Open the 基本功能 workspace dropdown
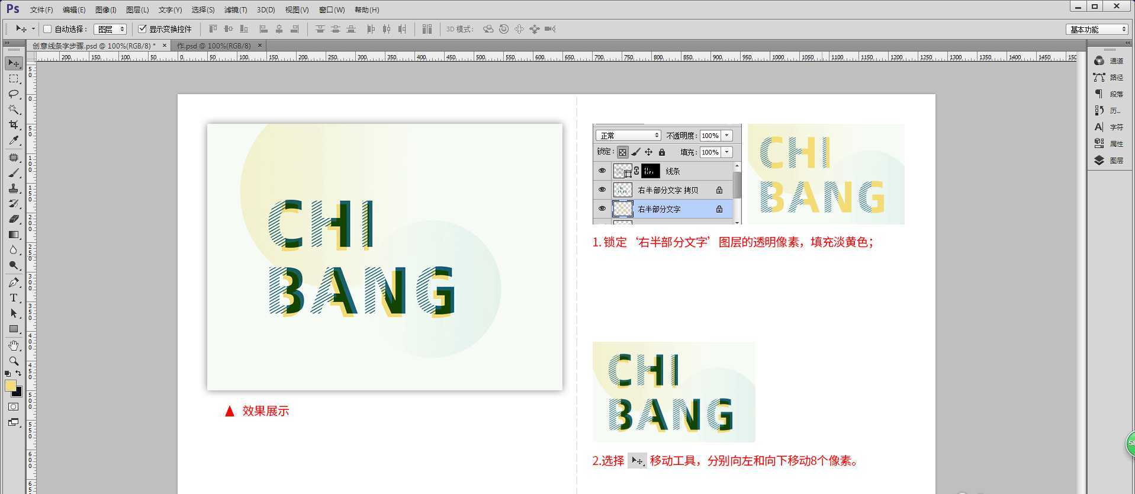 click(1098, 29)
